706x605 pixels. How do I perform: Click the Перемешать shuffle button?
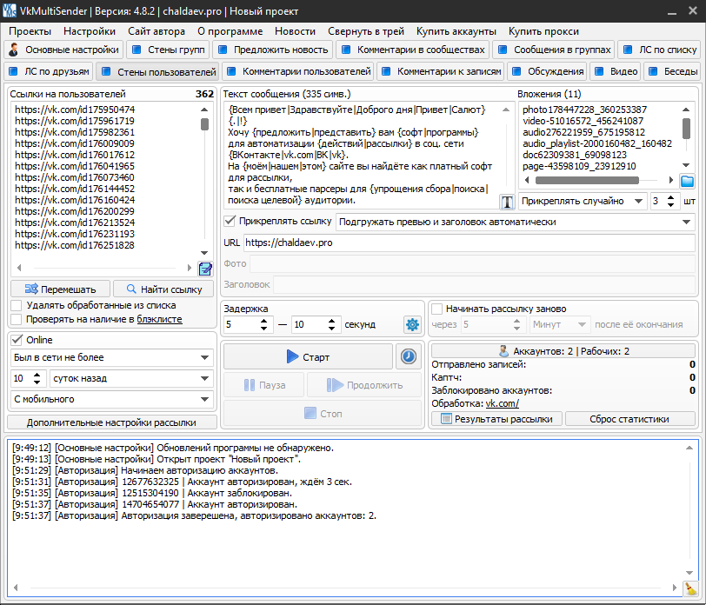(61, 289)
